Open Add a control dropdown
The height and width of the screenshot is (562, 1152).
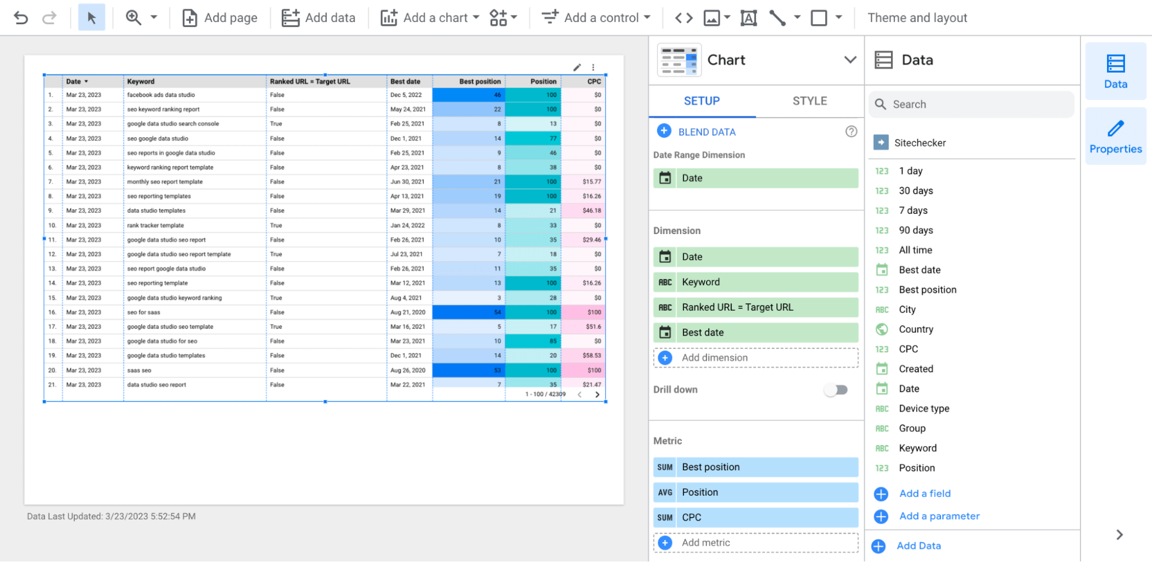(x=596, y=18)
